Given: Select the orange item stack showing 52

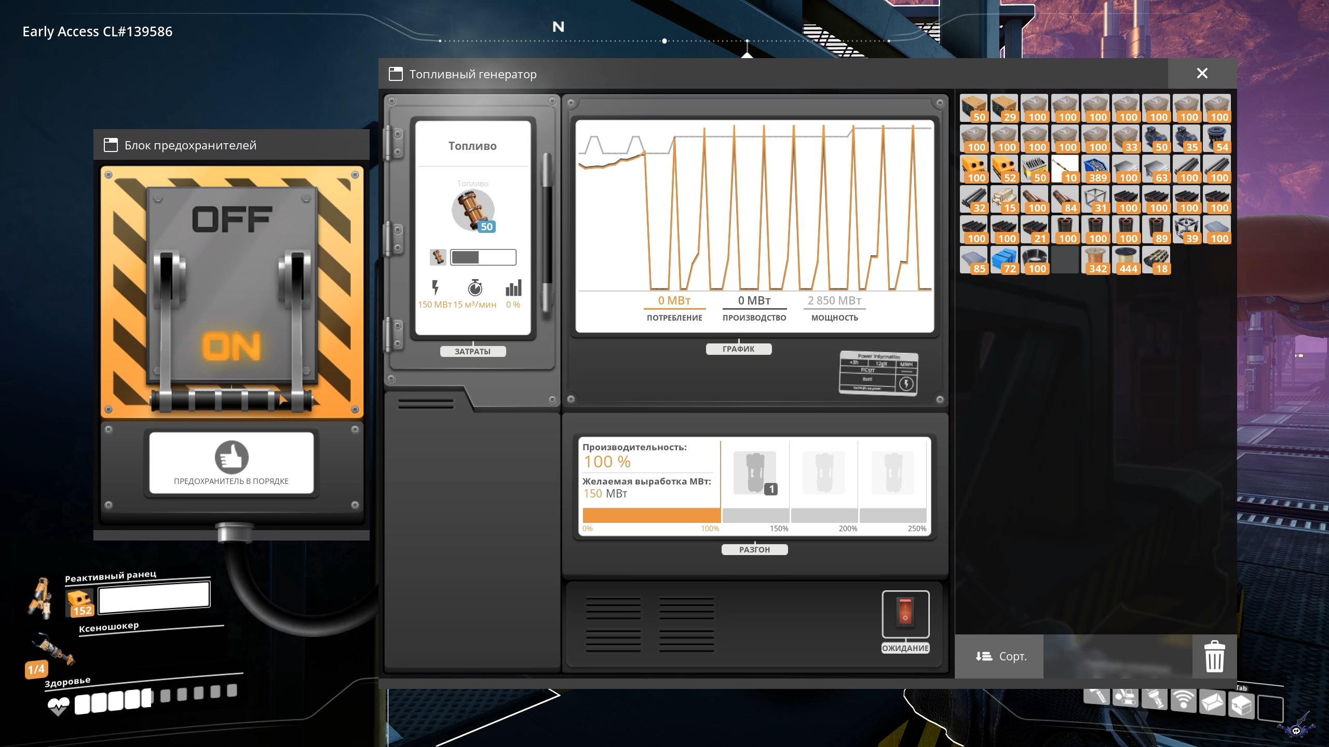Looking at the screenshot, I should 1003,169.
